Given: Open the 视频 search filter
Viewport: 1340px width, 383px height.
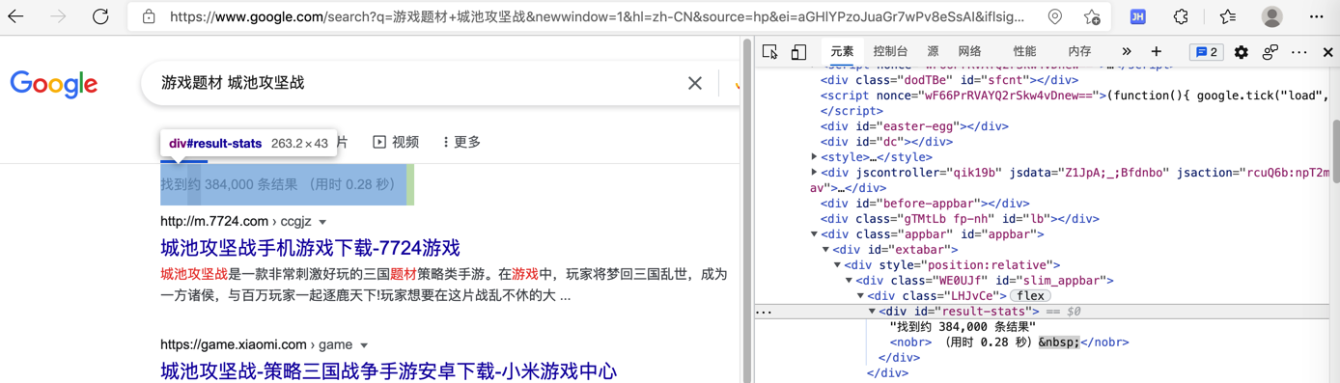Looking at the screenshot, I should point(396,142).
